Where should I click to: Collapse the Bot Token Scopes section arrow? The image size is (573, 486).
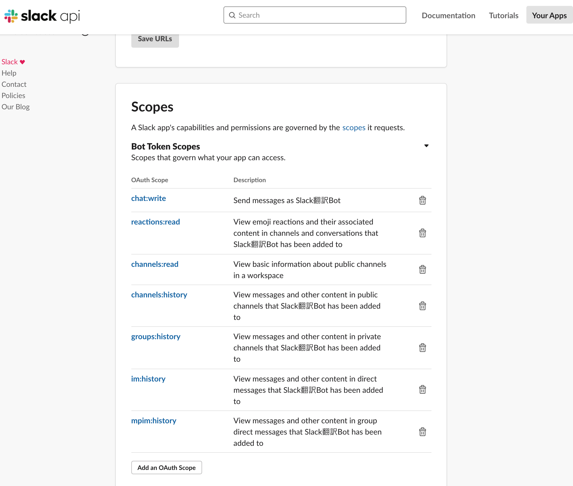point(426,146)
